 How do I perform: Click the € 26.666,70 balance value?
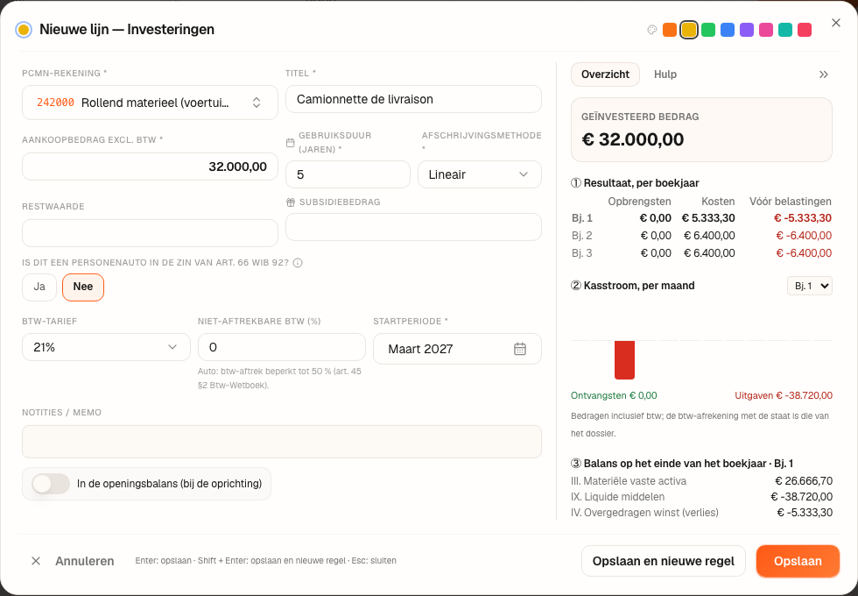pos(804,481)
